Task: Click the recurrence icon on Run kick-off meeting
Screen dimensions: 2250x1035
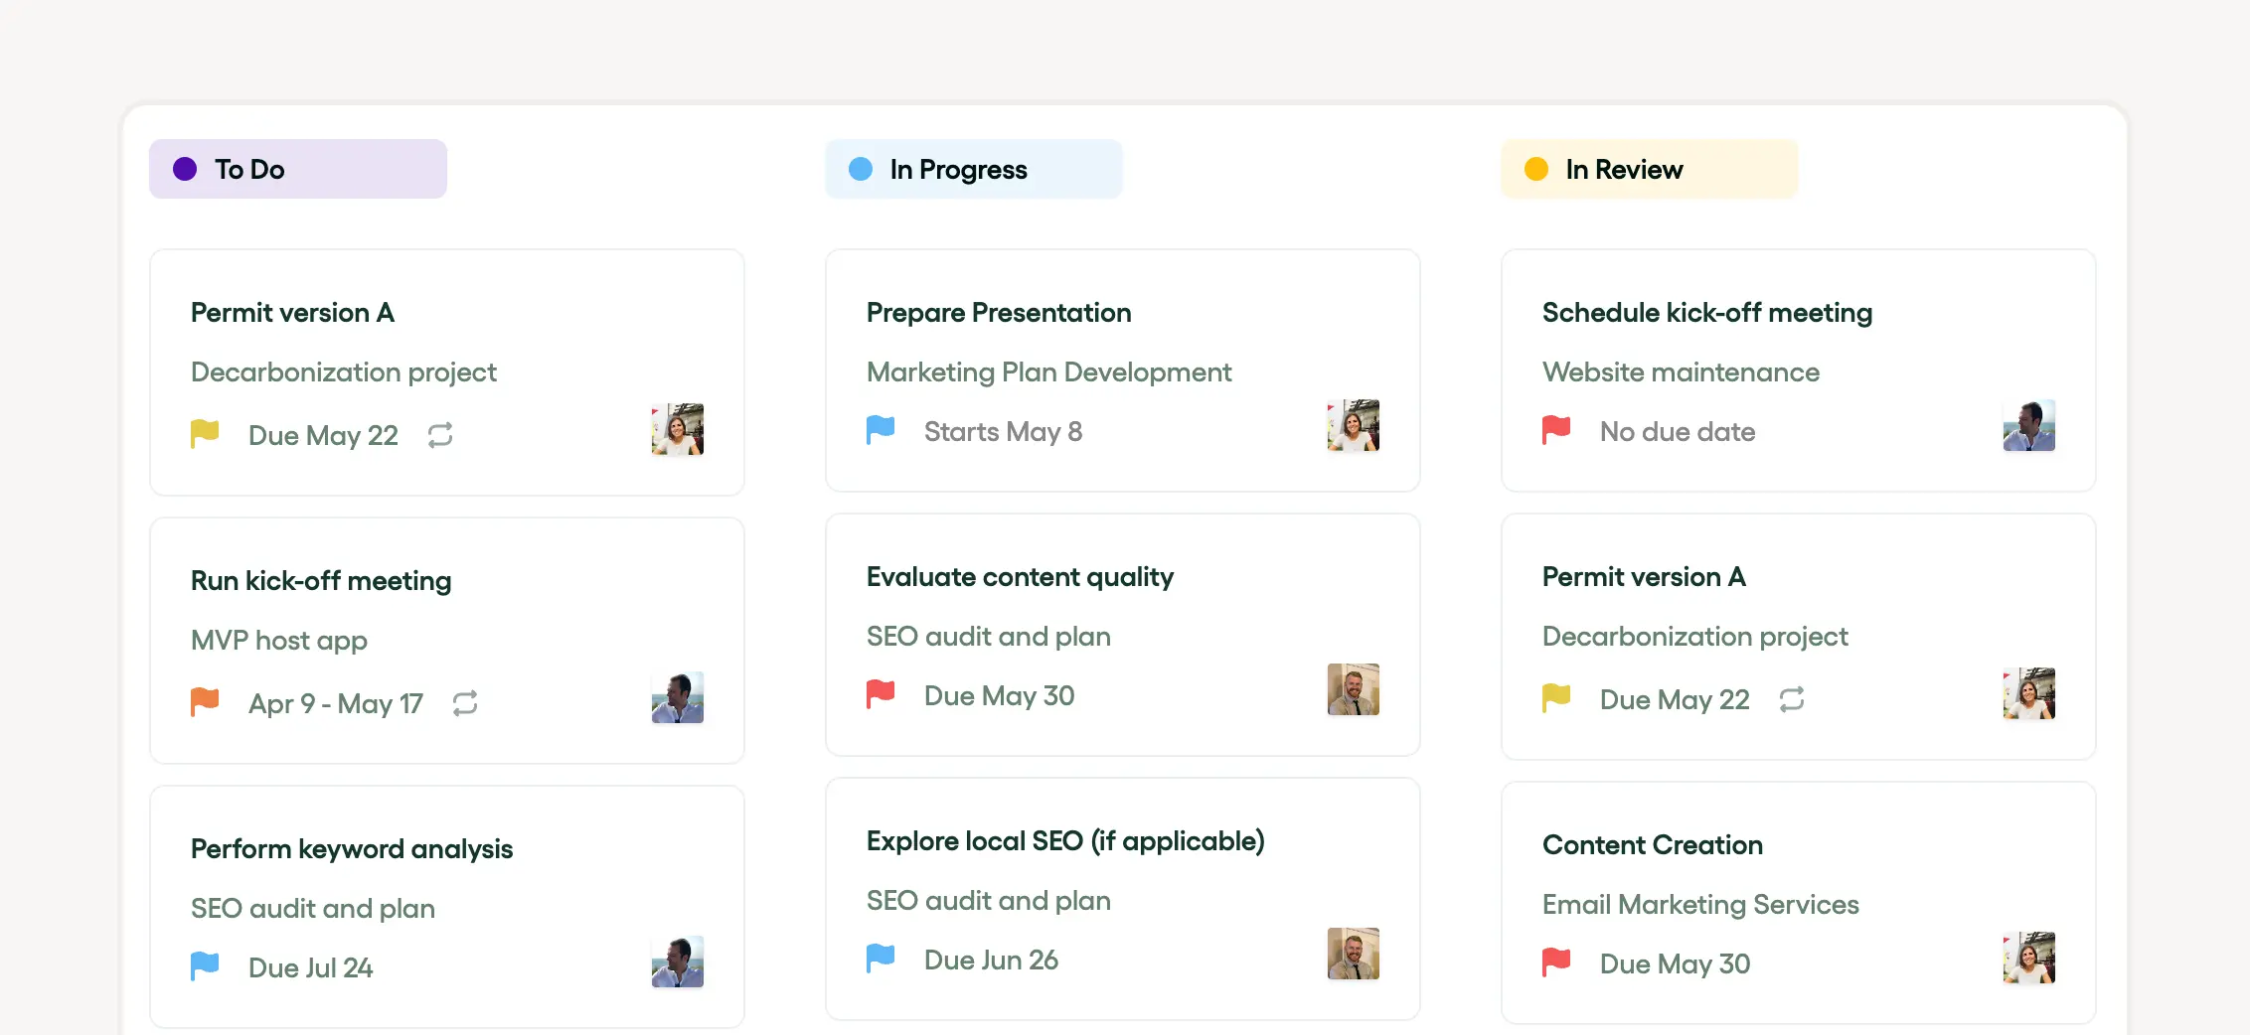Action: coord(465,703)
